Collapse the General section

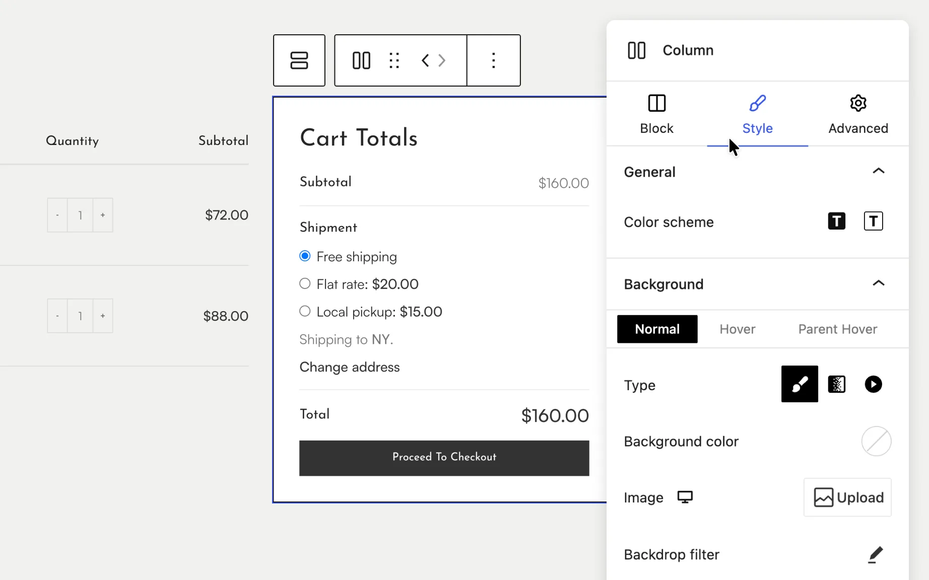pos(879,171)
